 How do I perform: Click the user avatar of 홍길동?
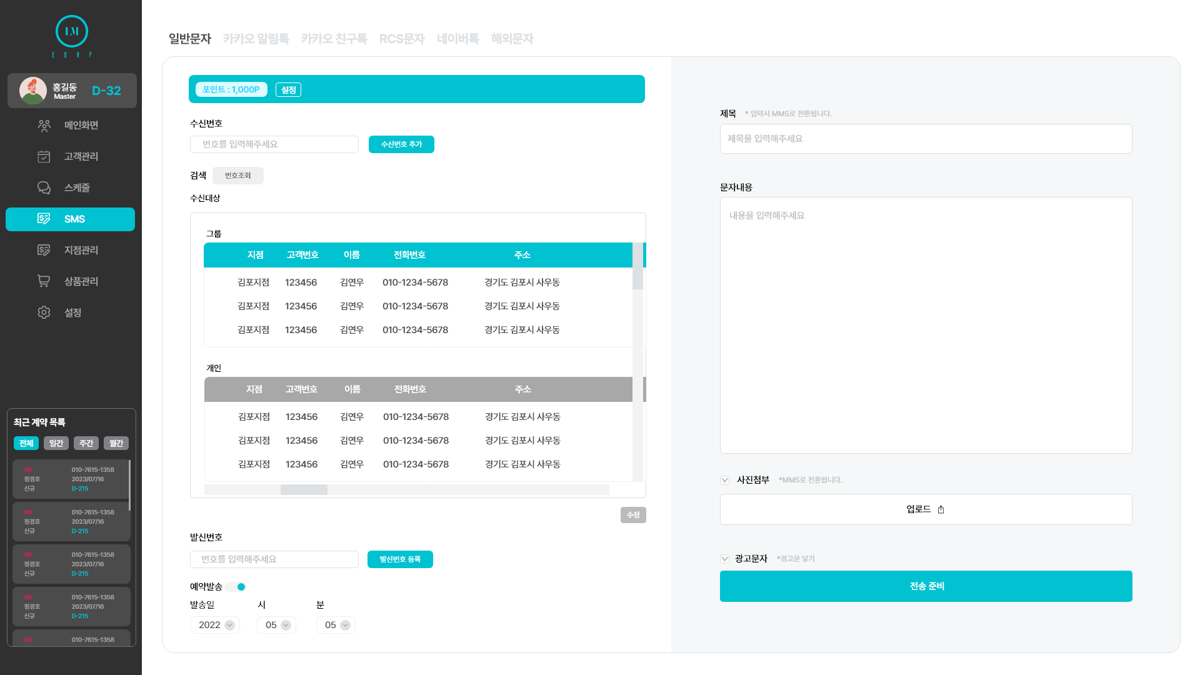tap(33, 91)
